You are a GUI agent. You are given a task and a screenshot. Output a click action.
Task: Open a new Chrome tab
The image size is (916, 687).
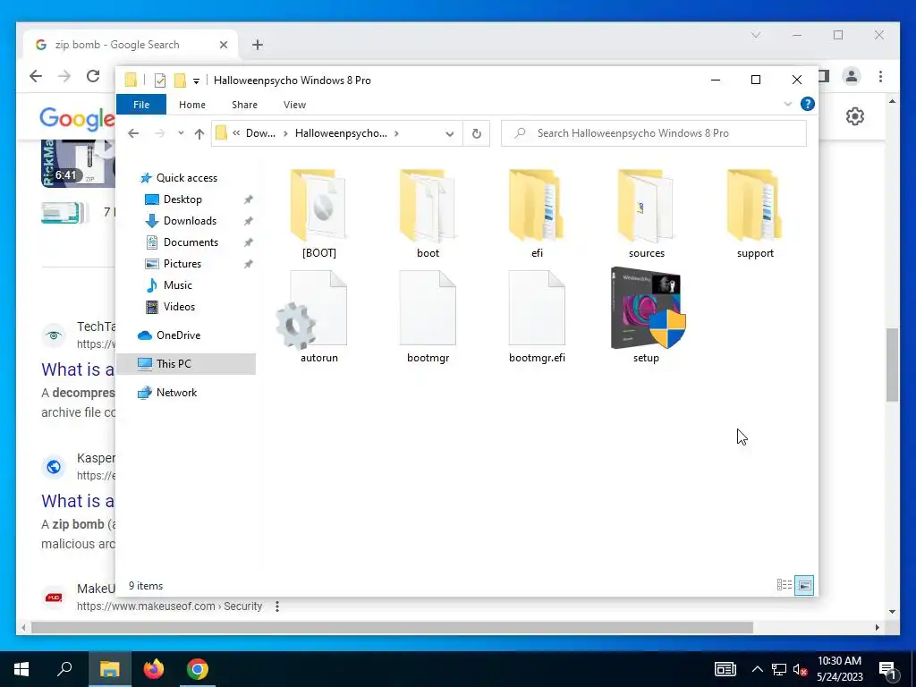pos(257,45)
